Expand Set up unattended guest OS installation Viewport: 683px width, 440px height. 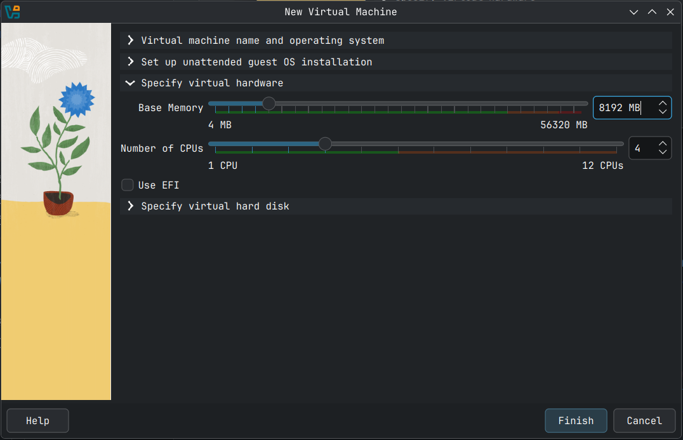[256, 62]
